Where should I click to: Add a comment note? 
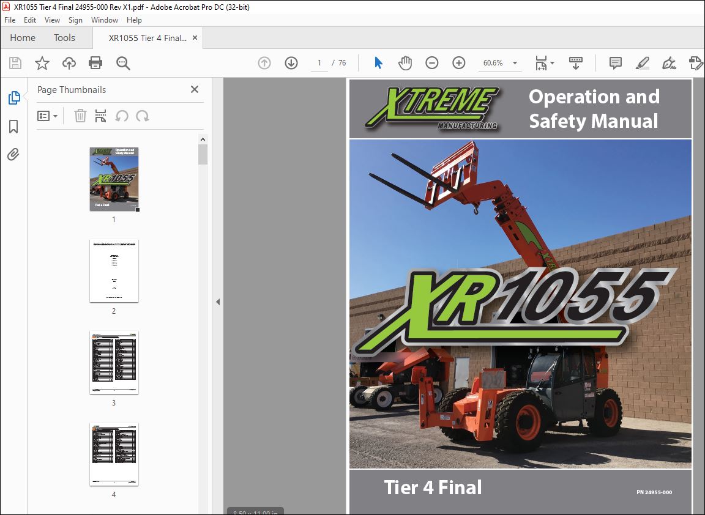pos(616,63)
